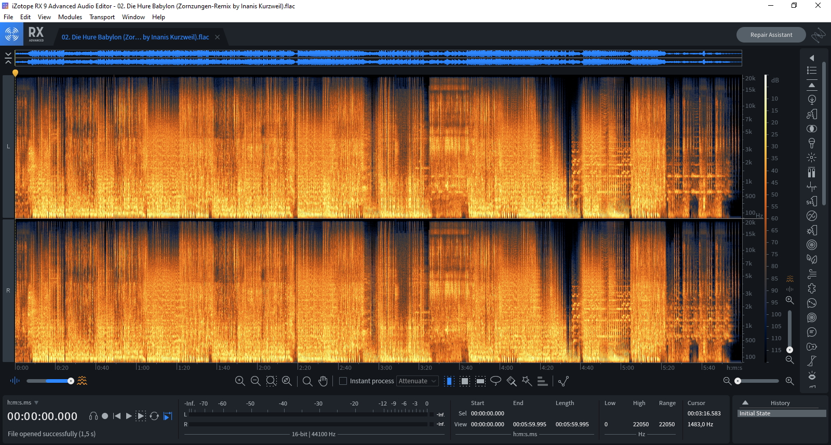Zoom selection with the dashed magnifier icon
The width and height of the screenshot is (831, 445).
(x=271, y=381)
